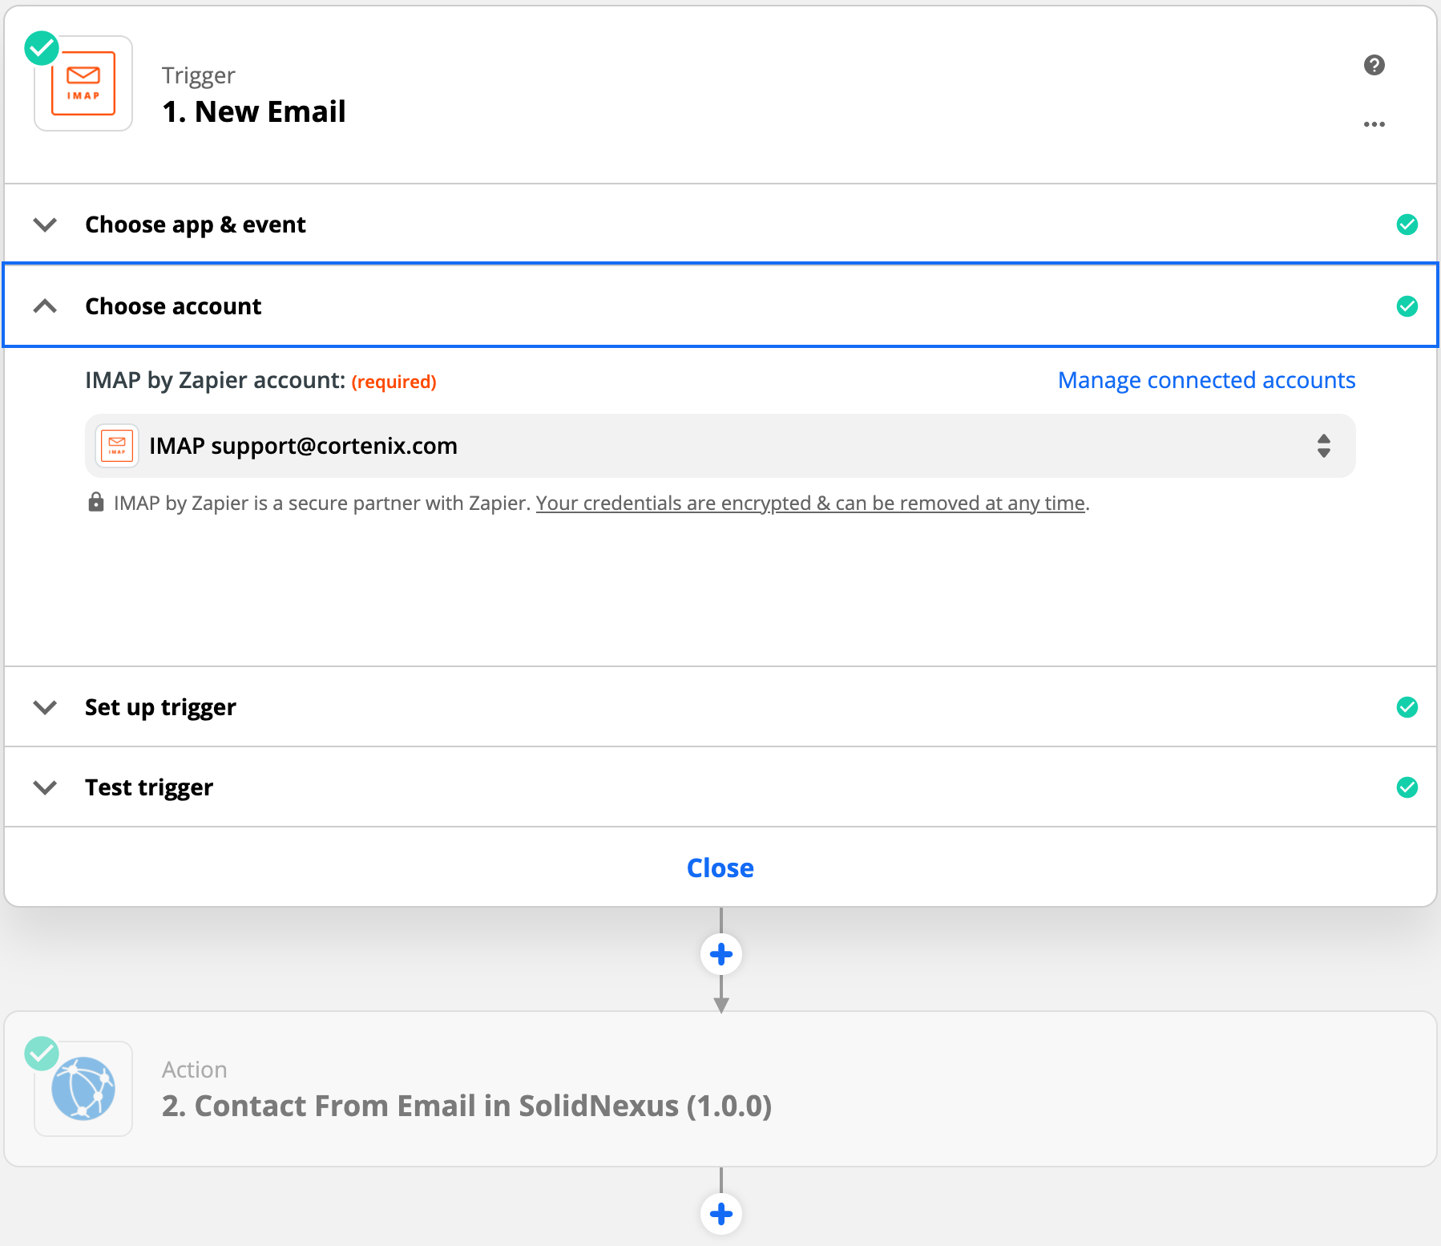Click the Choose account heading text

coord(173,306)
